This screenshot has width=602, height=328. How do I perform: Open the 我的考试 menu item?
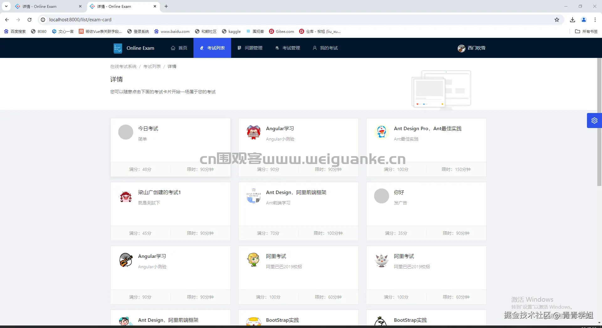[325, 48]
